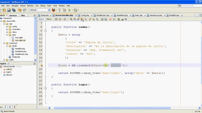Screen dimensions: 202x113
Task: Open the Files panel tab
Action: 23,15
